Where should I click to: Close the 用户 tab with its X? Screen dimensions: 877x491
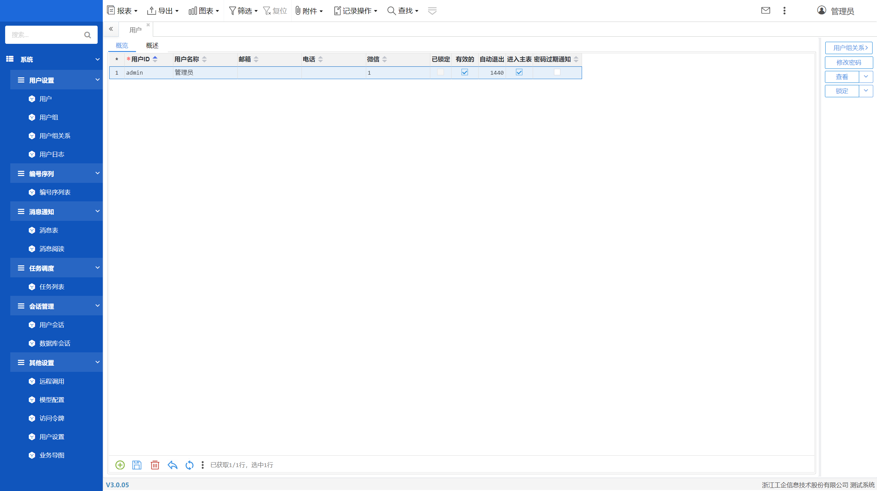coord(148,25)
